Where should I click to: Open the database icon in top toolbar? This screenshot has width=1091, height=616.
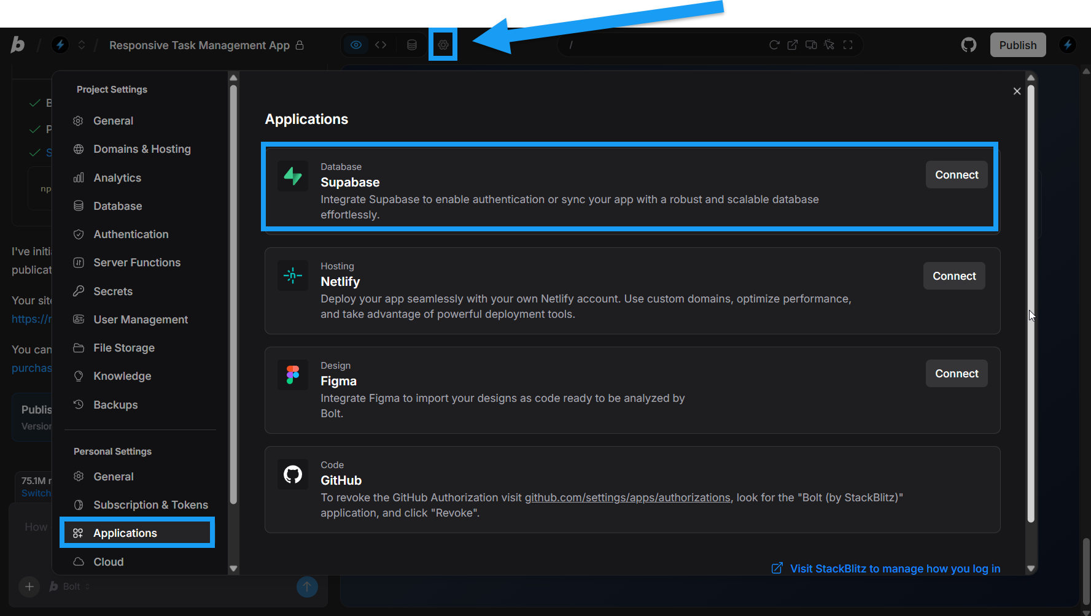412,45
